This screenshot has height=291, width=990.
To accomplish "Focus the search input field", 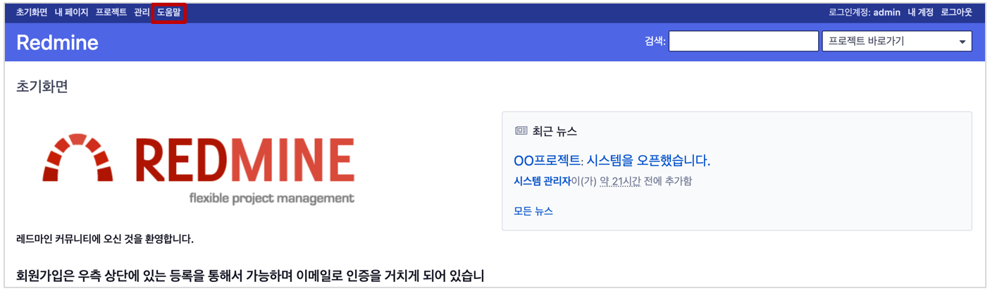I will [743, 42].
